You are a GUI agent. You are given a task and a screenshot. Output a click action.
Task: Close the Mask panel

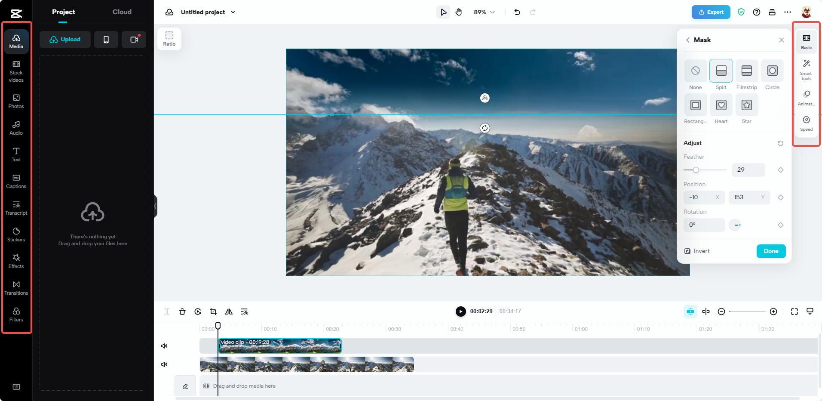(x=782, y=40)
